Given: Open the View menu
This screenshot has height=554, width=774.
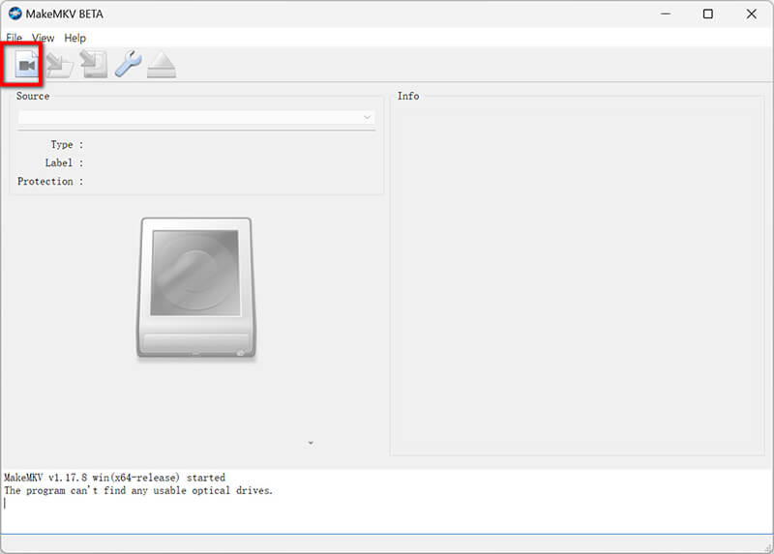Looking at the screenshot, I should [43, 38].
